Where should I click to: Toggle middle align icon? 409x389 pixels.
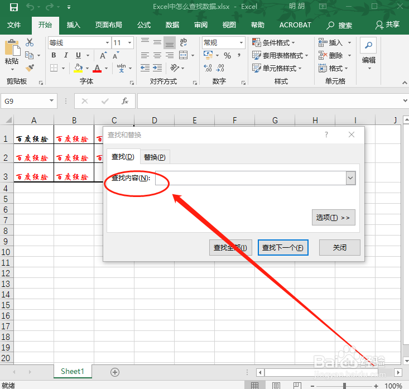click(x=157, y=42)
